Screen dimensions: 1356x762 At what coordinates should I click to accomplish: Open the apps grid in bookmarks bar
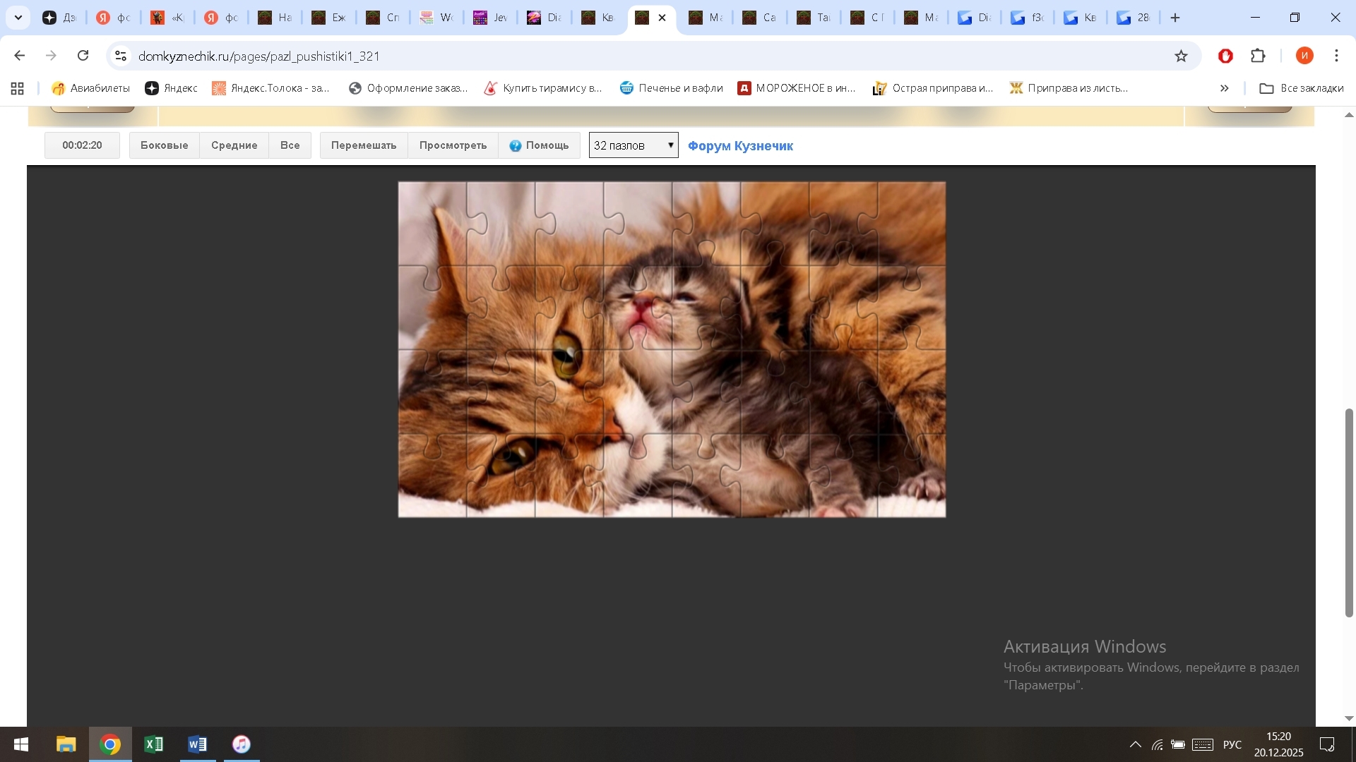point(18,88)
